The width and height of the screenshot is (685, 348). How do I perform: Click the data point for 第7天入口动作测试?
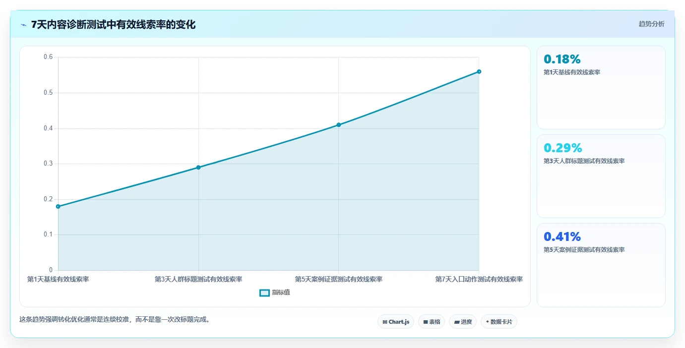point(479,71)
